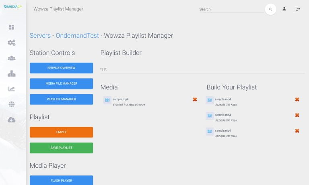Image resolution: width=309 pixels, height=185 pixels.
Task: Open the user account profile icon
Action: pos(284,9)
